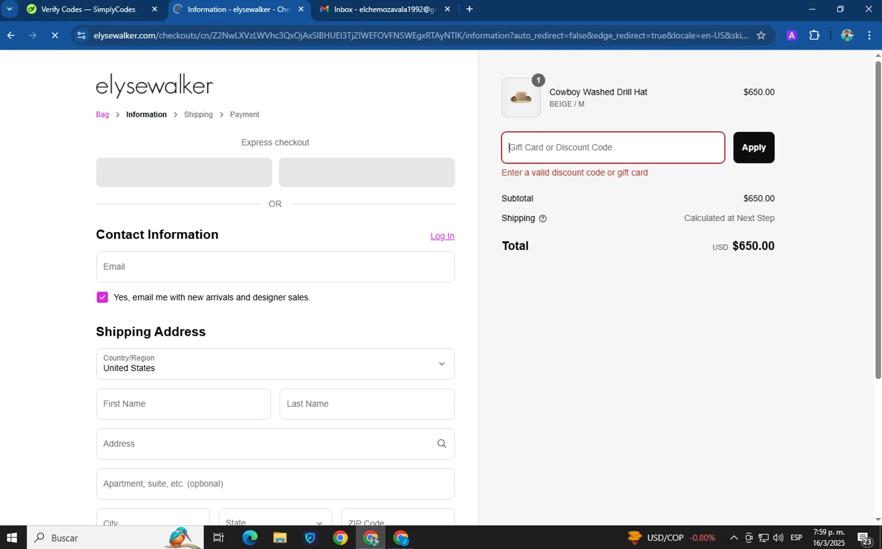Open site information icon in address bar

point(82,35)
